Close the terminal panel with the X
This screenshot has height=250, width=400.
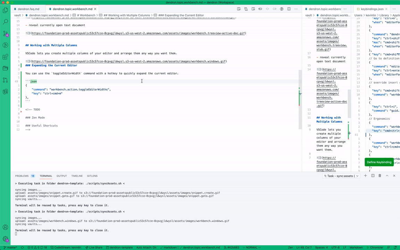394,176
